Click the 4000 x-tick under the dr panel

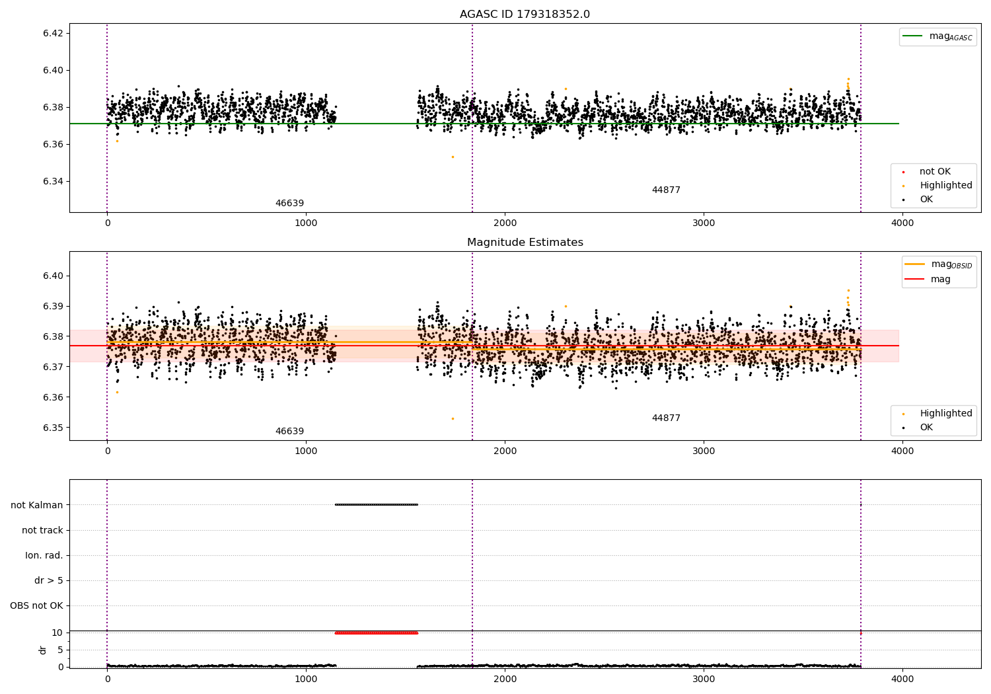(902, 679)
